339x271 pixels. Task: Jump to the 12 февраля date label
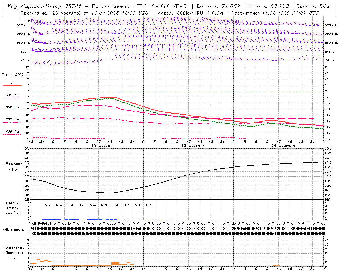pyautogui.click(x=103, y=146)
